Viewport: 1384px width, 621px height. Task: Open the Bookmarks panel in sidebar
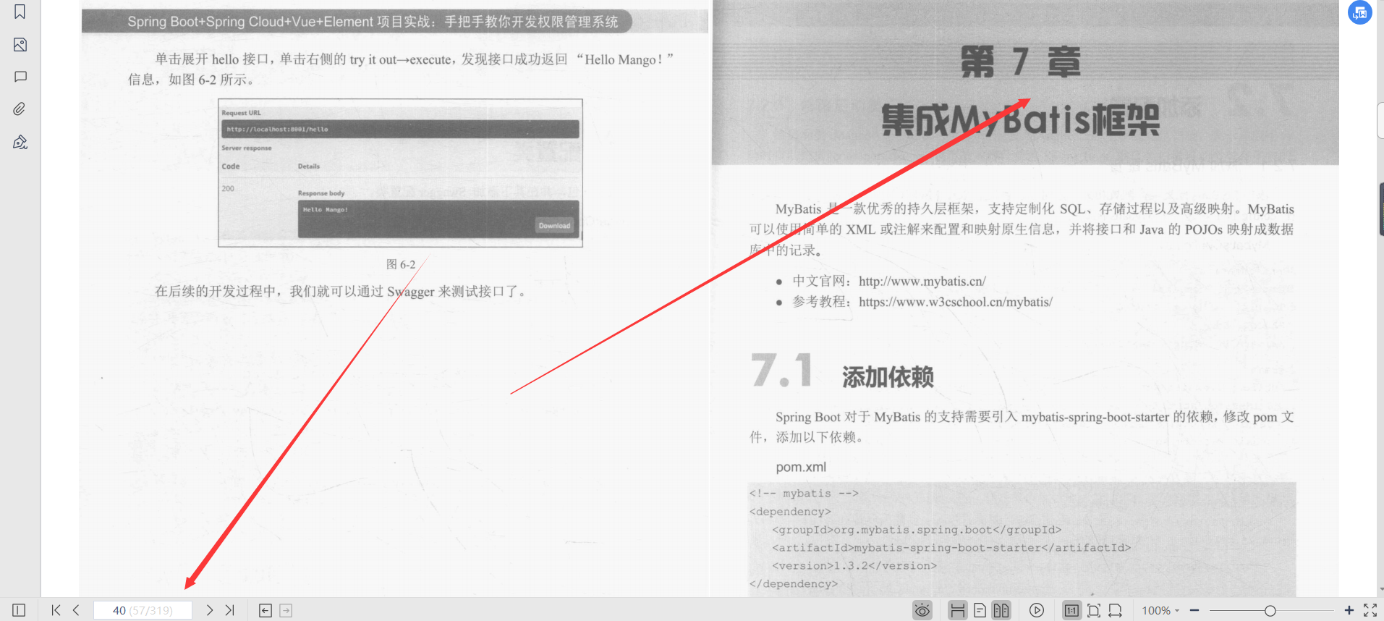point(20,12)
